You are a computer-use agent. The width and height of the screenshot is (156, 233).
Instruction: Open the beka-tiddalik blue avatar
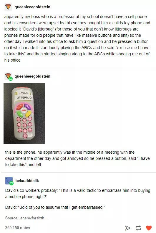9,181
